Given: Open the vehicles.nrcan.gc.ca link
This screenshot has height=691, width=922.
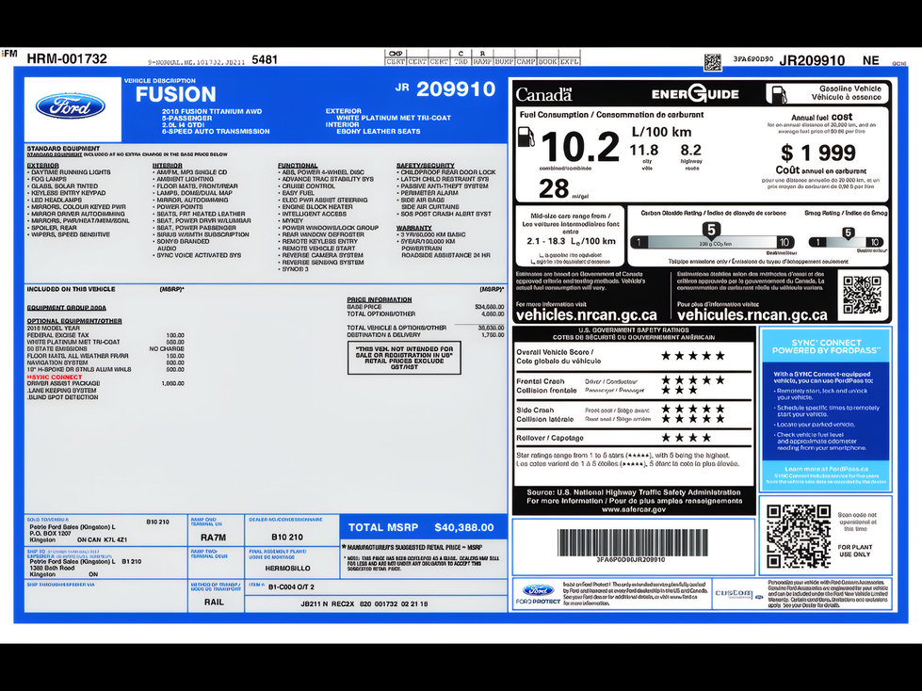Looking at the screenshot, I should (x=586, y=315).
